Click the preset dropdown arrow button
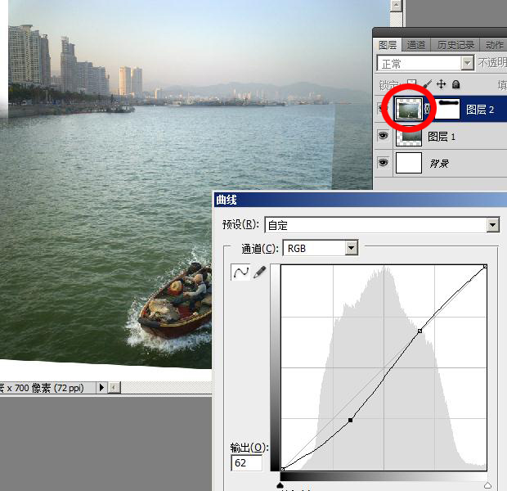Image resolution: width=507 pixels, height=491 pixels. pos(493,225)
